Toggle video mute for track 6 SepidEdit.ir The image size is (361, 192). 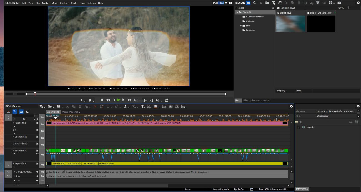pyautogui.click(x=37, y=123)
